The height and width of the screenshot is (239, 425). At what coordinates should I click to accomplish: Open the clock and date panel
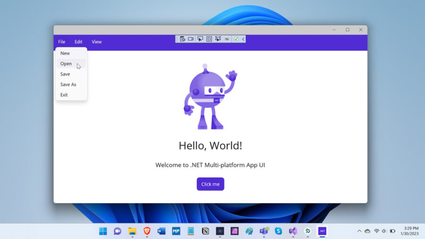409,231
